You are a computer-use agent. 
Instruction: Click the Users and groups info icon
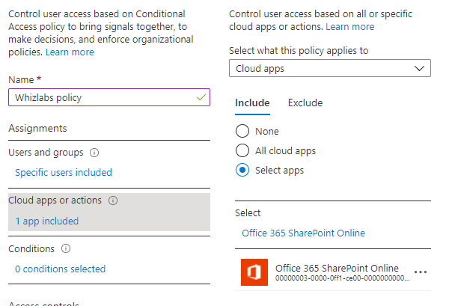[x=94, y=153]
